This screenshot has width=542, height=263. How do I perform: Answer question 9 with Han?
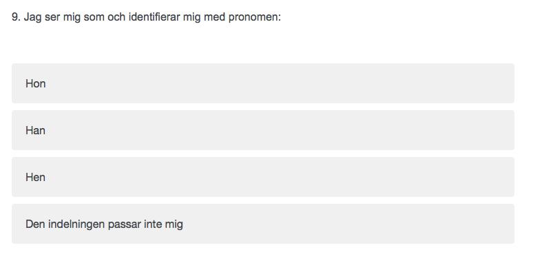(263, 130)
